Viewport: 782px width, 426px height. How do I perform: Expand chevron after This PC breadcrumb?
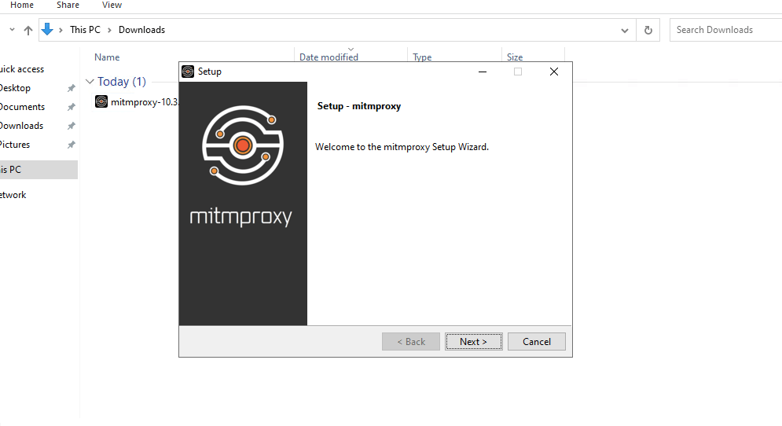110,30
